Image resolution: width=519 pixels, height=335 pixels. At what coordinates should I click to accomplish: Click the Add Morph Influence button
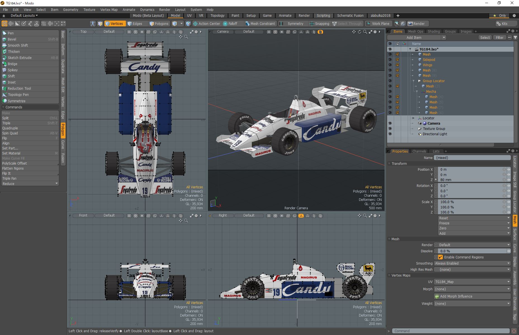click(472, 296)
